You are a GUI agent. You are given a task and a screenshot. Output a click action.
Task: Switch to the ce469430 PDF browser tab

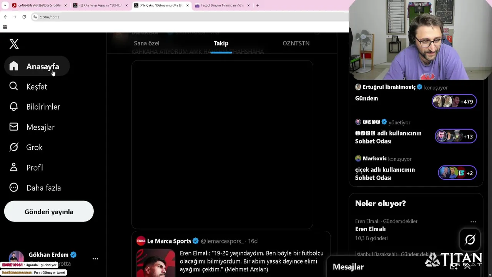click(x=39, y=5)
